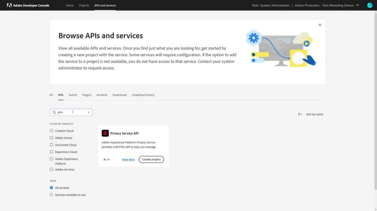Click the search magnifier icon

coord(54,112)
